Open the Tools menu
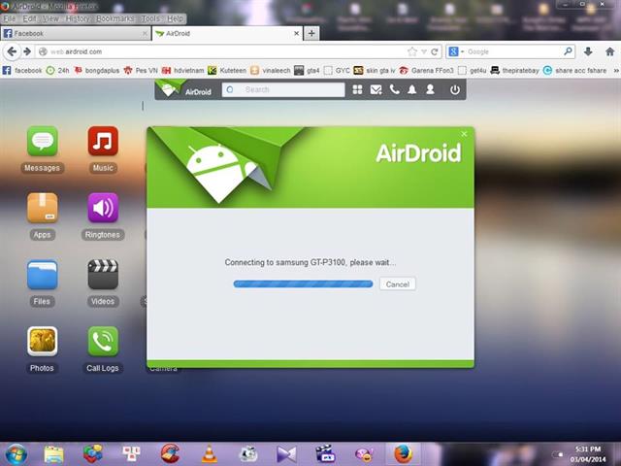Viewport: 621px width, 466px height. (x=151, y=18)
